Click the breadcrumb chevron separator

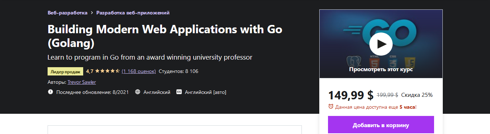[x=92, y=13]
